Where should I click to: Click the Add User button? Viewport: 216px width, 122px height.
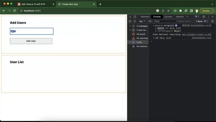point(31,41)
